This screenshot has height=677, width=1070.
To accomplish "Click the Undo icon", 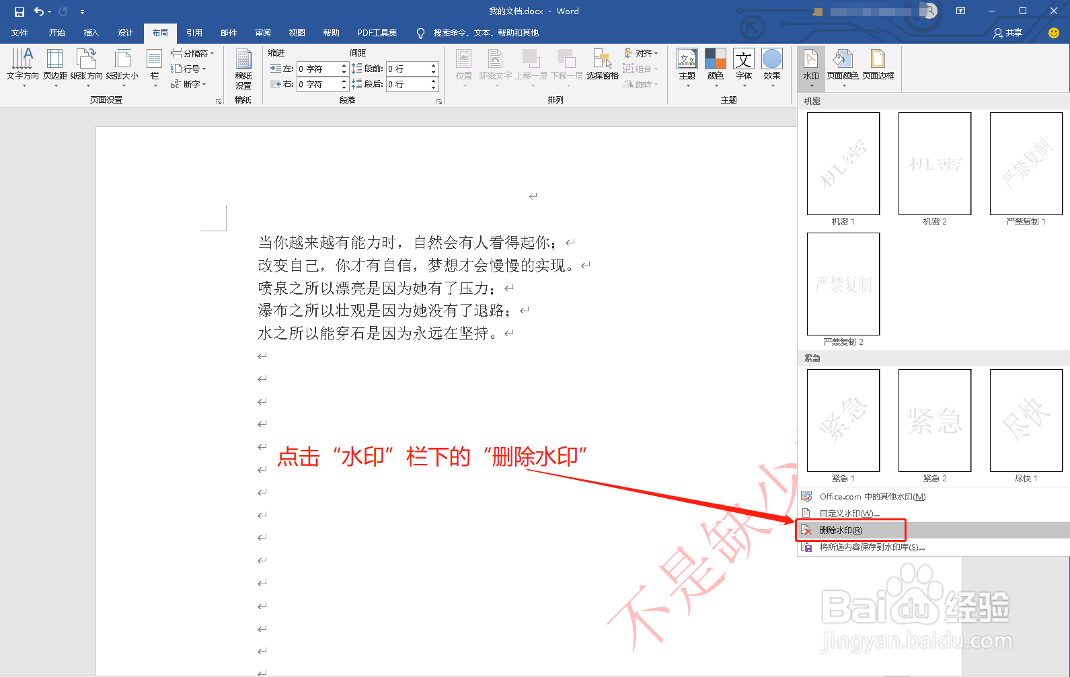I will [x=39, y=11].
